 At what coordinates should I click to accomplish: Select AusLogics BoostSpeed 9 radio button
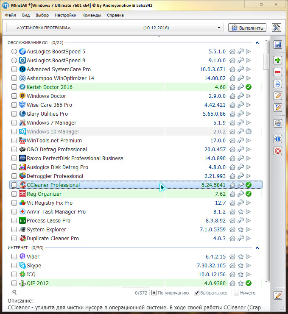(x=14, y=60)
